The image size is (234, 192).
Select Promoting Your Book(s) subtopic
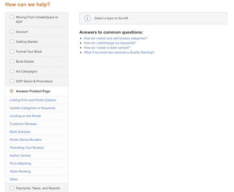27,147
